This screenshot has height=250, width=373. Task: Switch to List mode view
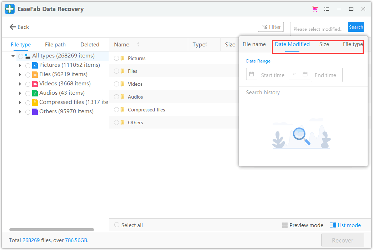click(x=345, y=225)
